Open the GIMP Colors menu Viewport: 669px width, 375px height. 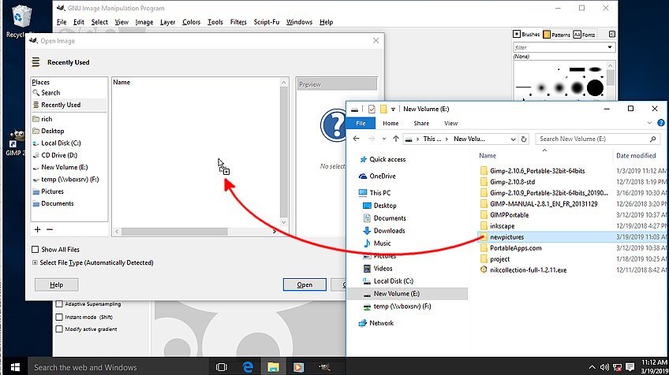click(x=191, y=22)
